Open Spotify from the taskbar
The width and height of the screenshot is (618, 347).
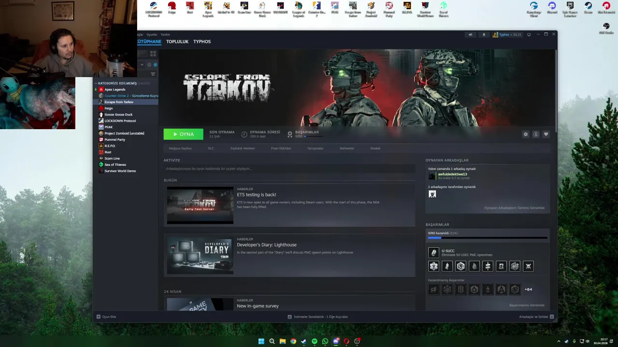[314, 341]
